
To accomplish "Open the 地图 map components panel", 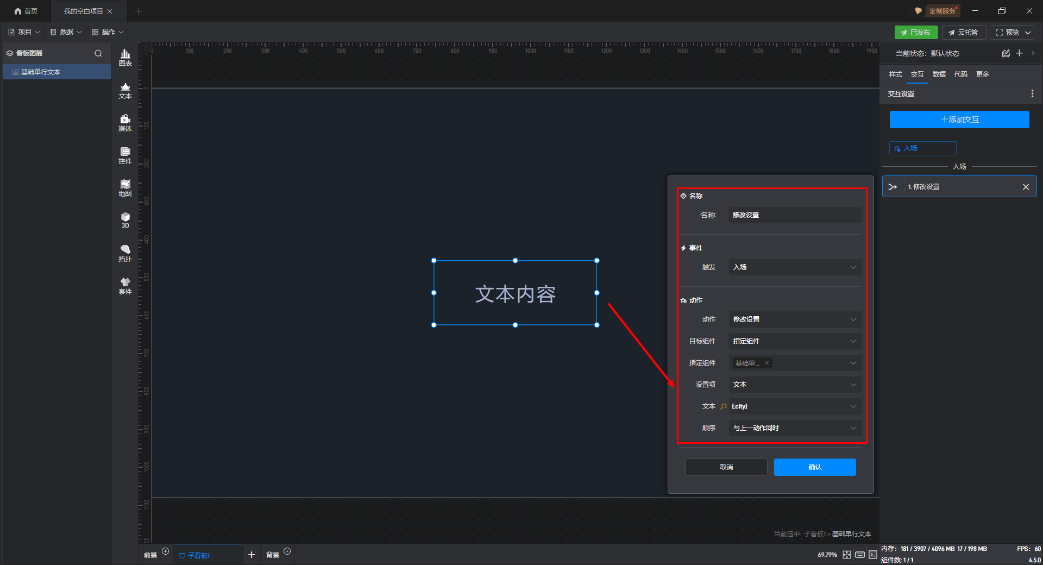I will [125, 188].
